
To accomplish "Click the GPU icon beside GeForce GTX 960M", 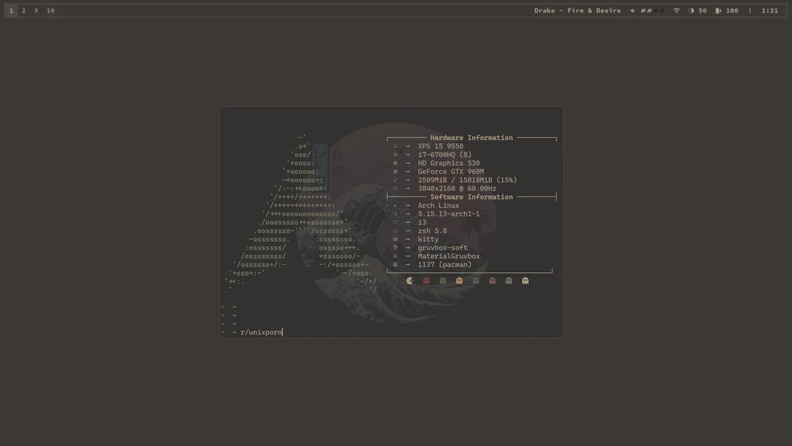I will [x=395, y=171].
